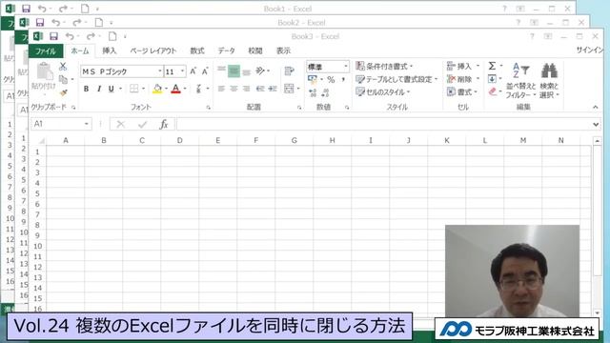This screenshot has height=343, width=610.
Task: Expand the formula bar chevron
Action: pos(596,125)
